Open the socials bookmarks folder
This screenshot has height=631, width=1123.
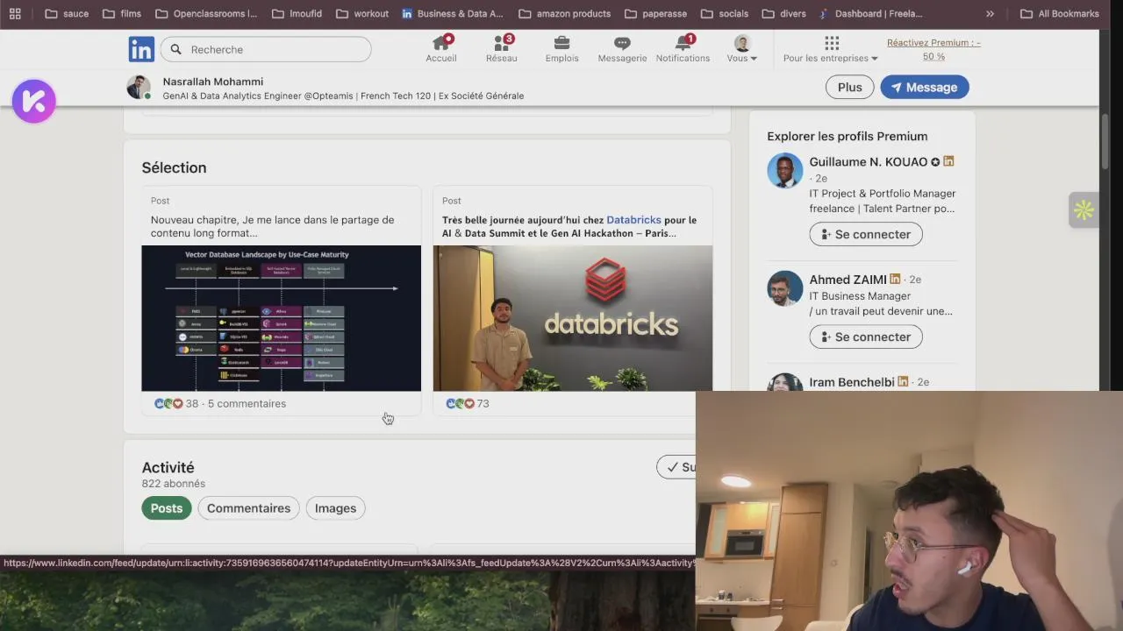click(x=725, y=14)
